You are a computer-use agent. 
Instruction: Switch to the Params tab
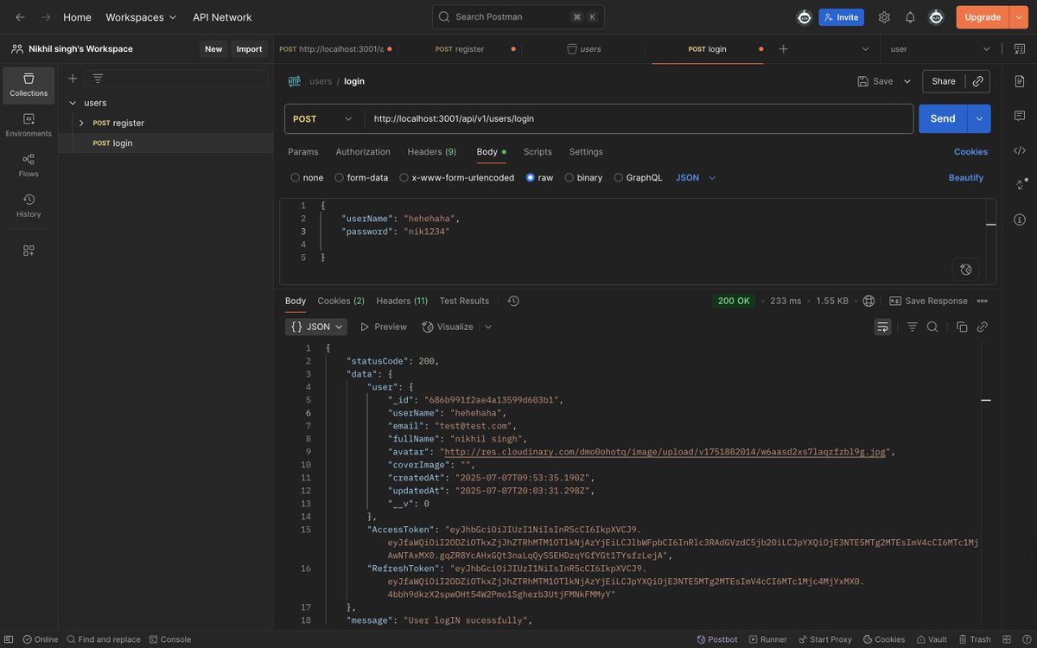click(303, 152)
